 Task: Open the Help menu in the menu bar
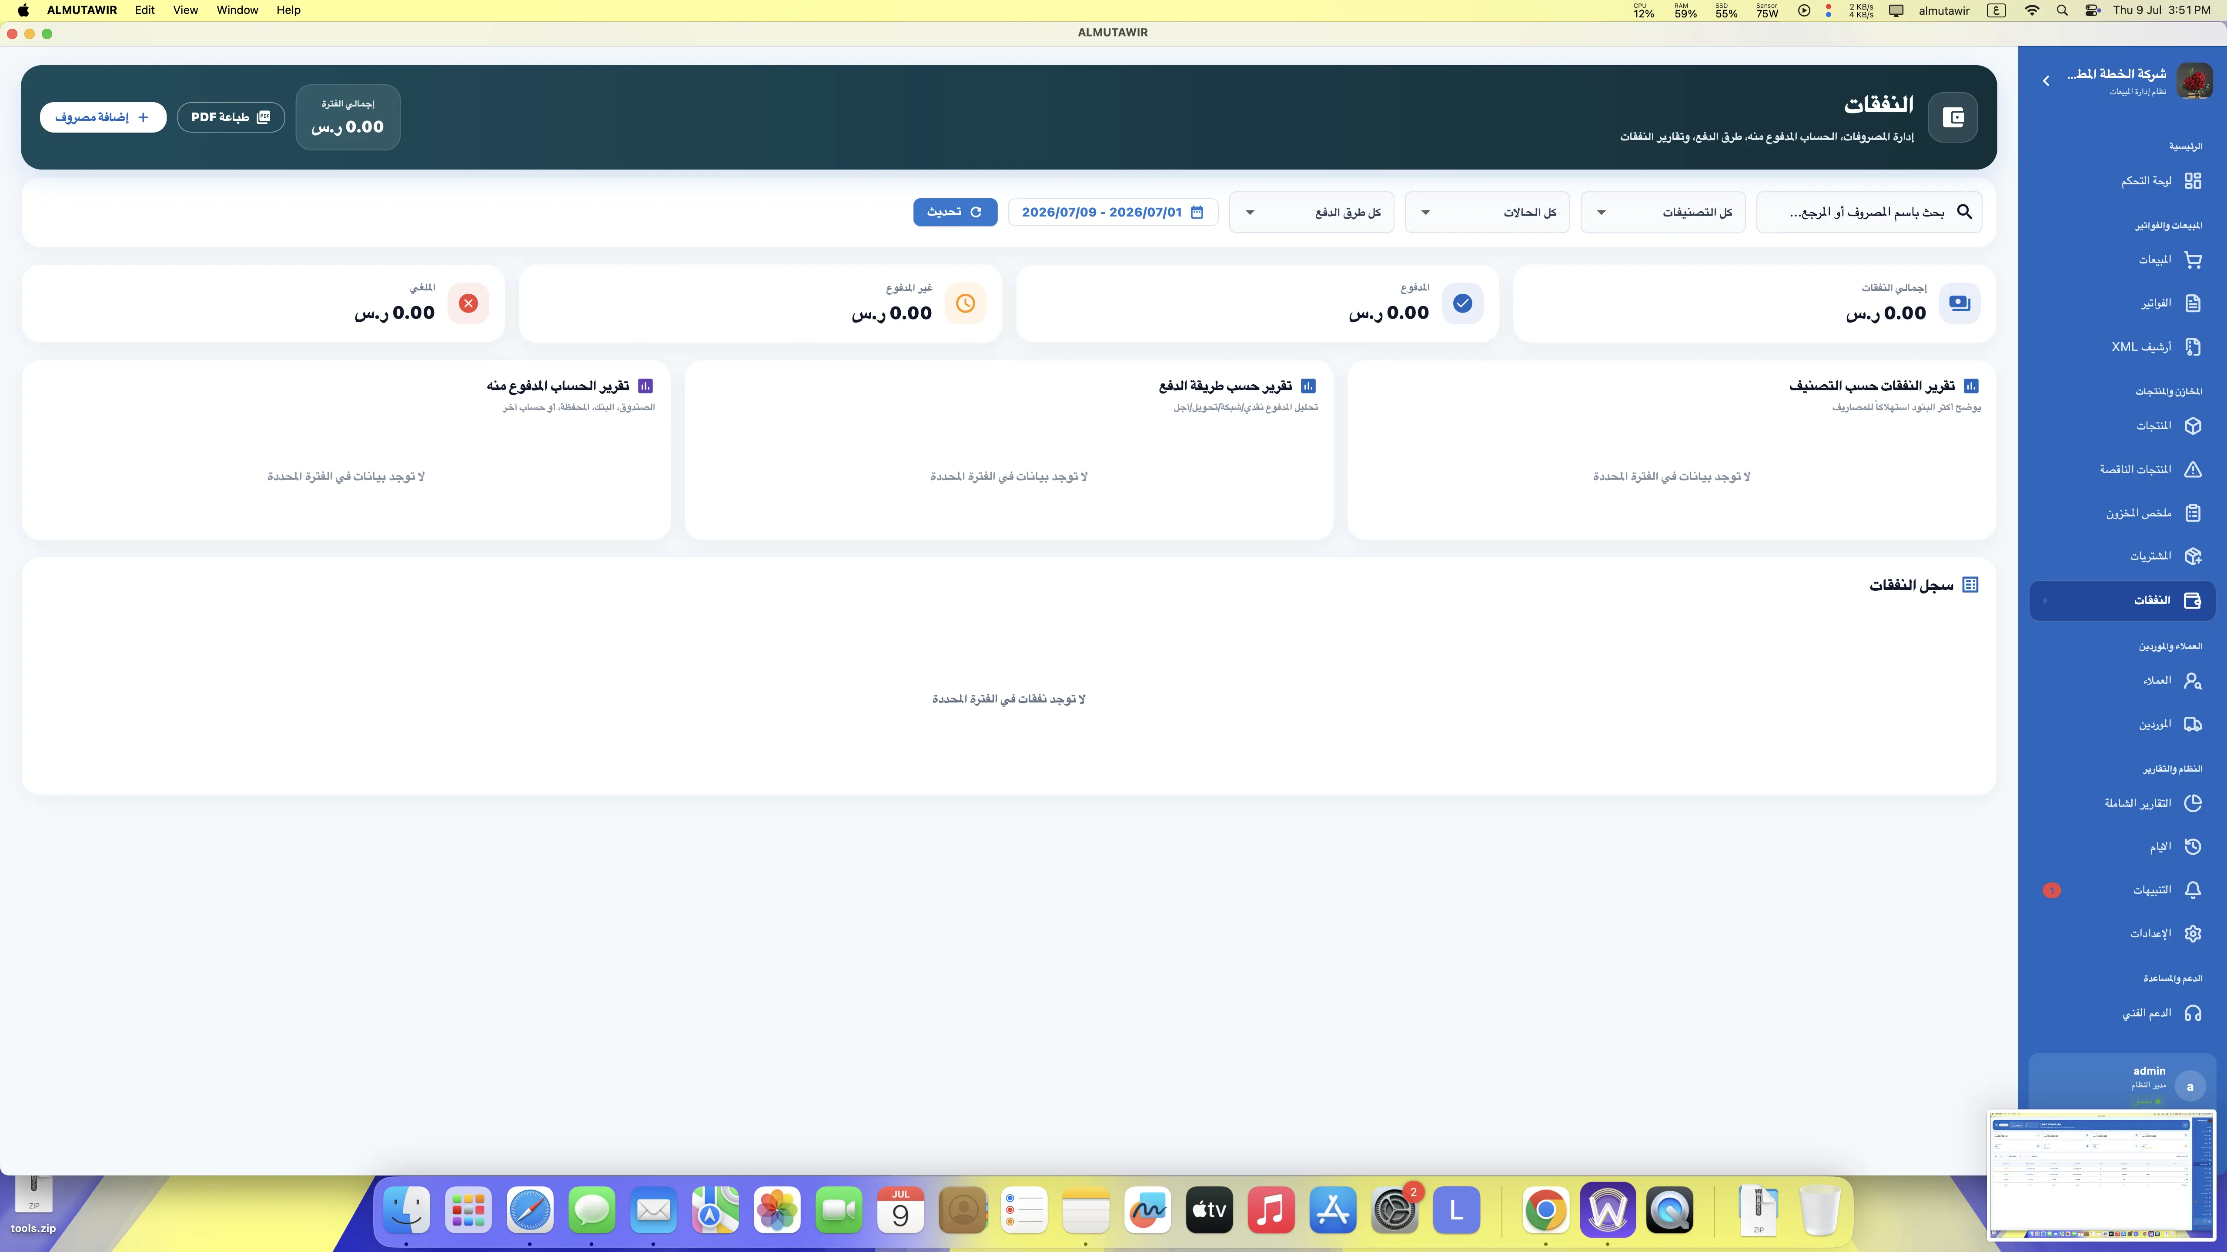point(288,10)
